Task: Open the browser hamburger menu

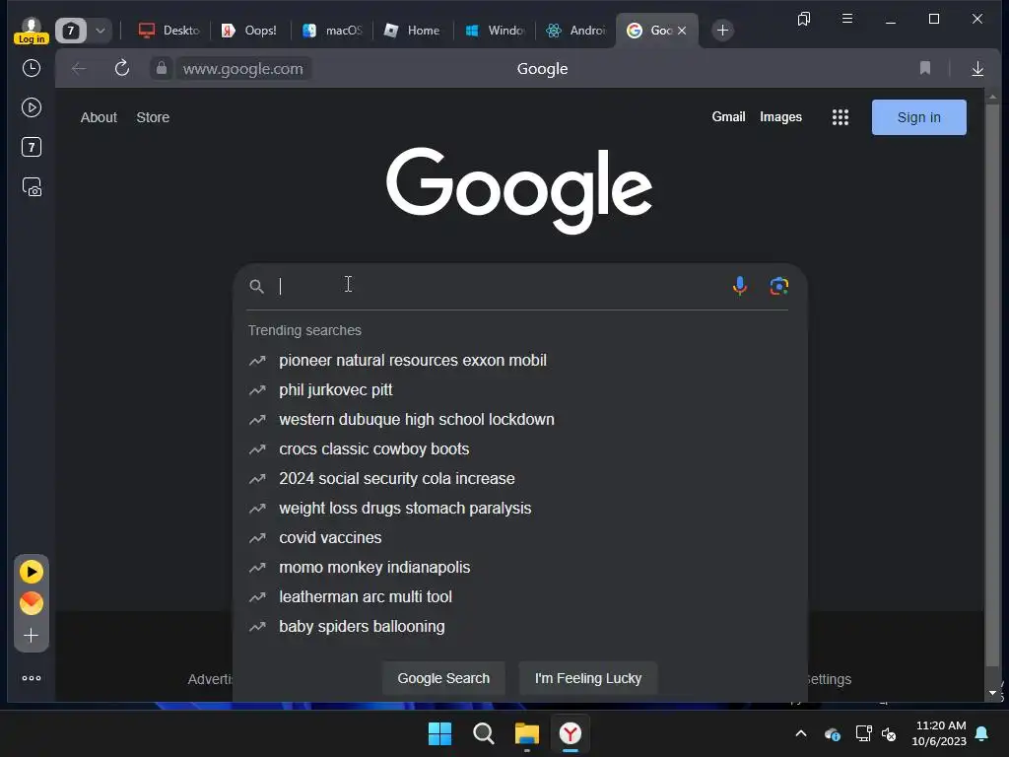Action: (x=846, y=19)
